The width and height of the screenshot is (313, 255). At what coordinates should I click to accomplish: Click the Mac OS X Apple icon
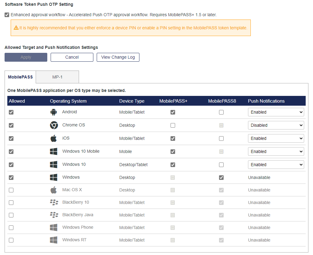click(x=54, y=190)
